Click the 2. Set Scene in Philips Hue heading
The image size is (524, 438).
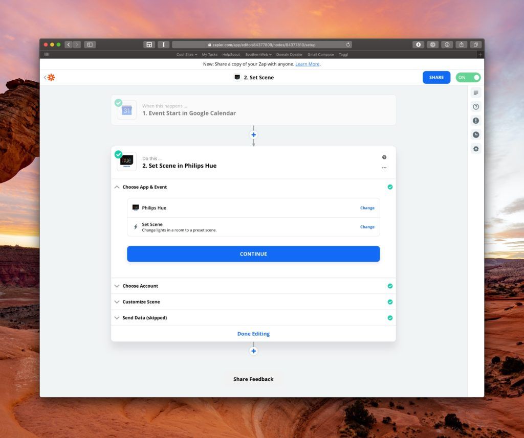pos(180,166)
